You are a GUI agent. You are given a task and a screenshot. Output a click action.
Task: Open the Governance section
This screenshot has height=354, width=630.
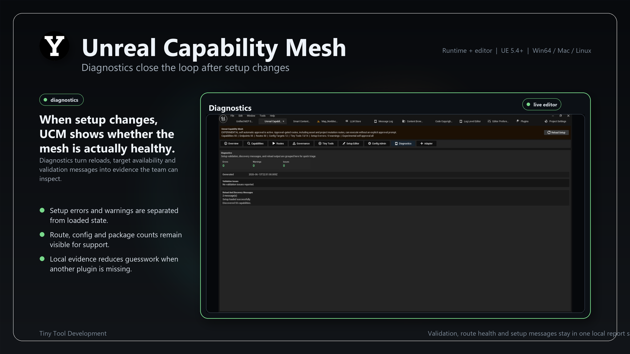302,144
